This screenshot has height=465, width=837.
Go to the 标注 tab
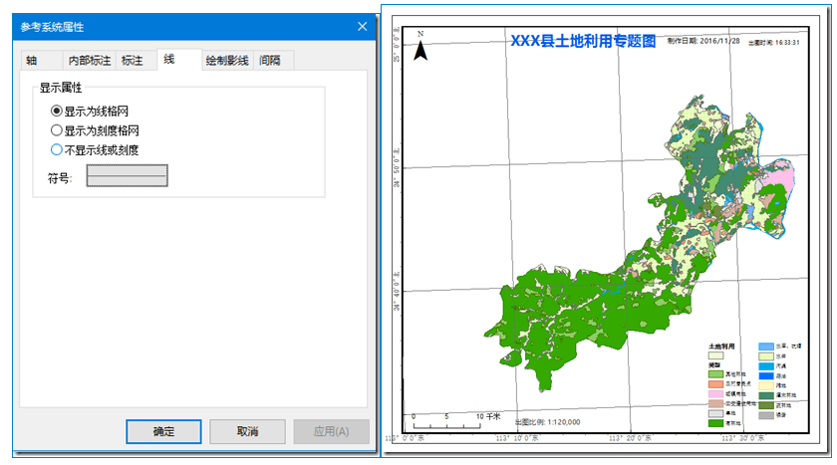tap(133, 61)
